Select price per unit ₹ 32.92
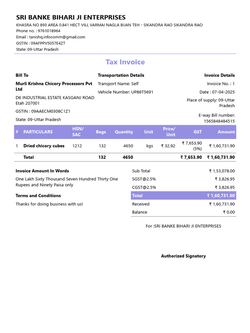 168,146
